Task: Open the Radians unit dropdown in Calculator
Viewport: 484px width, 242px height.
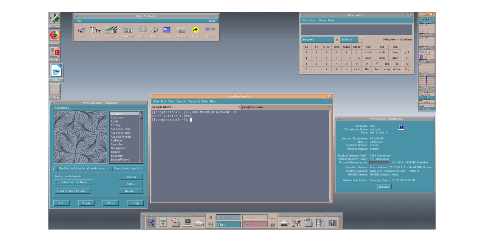Action: [x=349, y=39]
